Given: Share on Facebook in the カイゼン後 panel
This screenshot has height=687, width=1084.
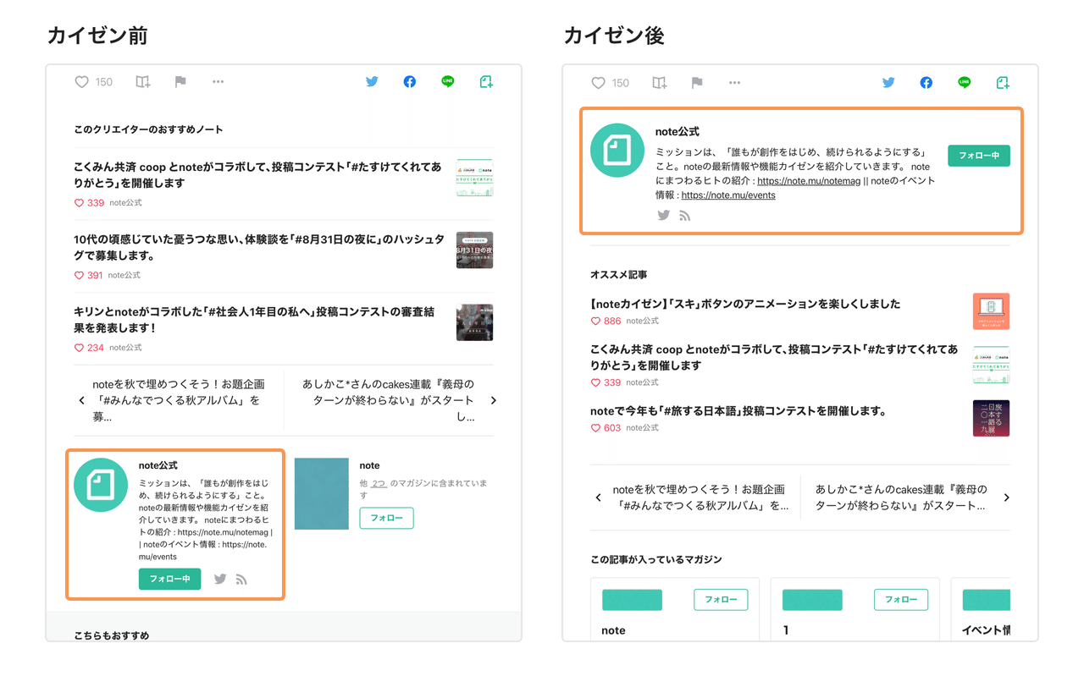Looking at the screenshot, I should 926,83.
